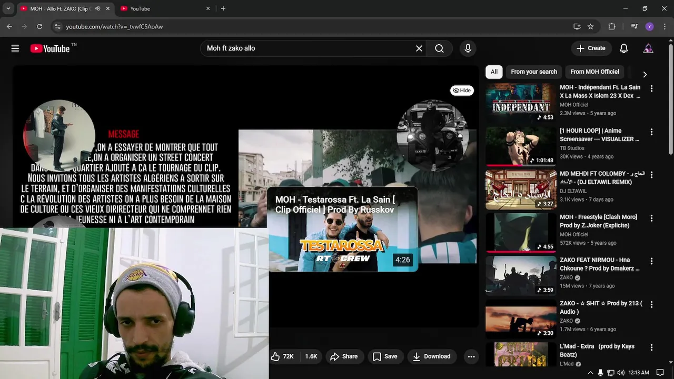
Task: Open Windows notification center icon
Action: tap(660, 373)
